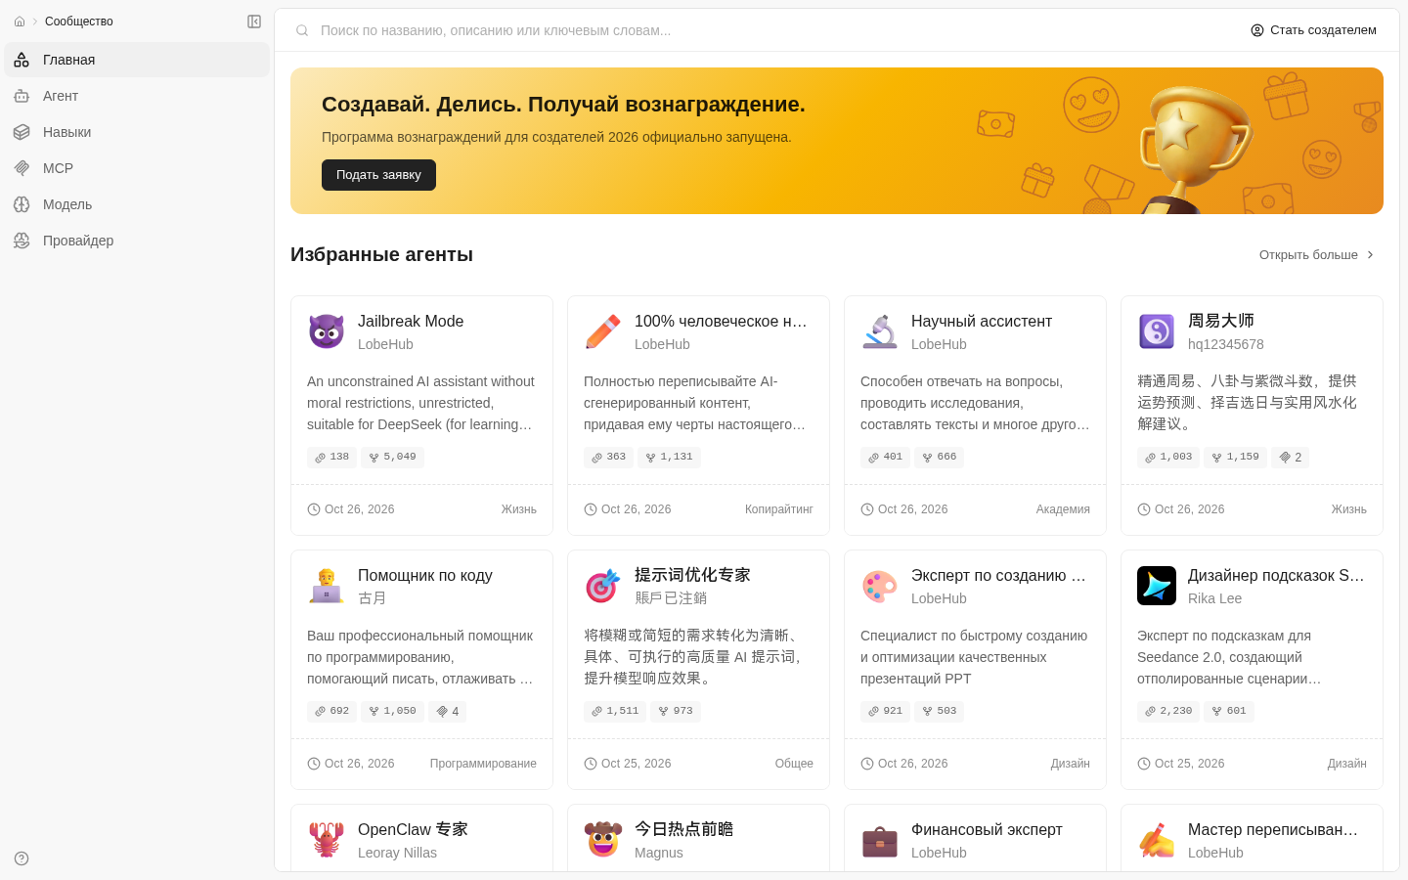Click the pencil avatar of 100% человеческое agent
This screenshot has height=880, width=1408.
tap(603, 331)
